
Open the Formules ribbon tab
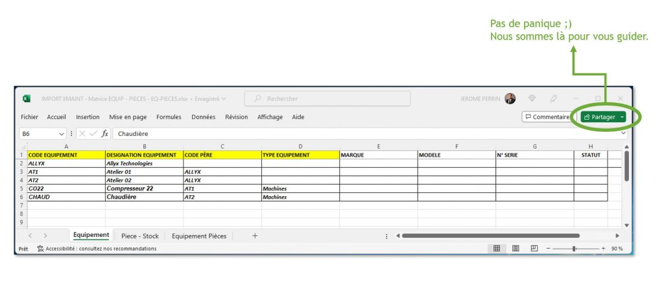[169, 117]
